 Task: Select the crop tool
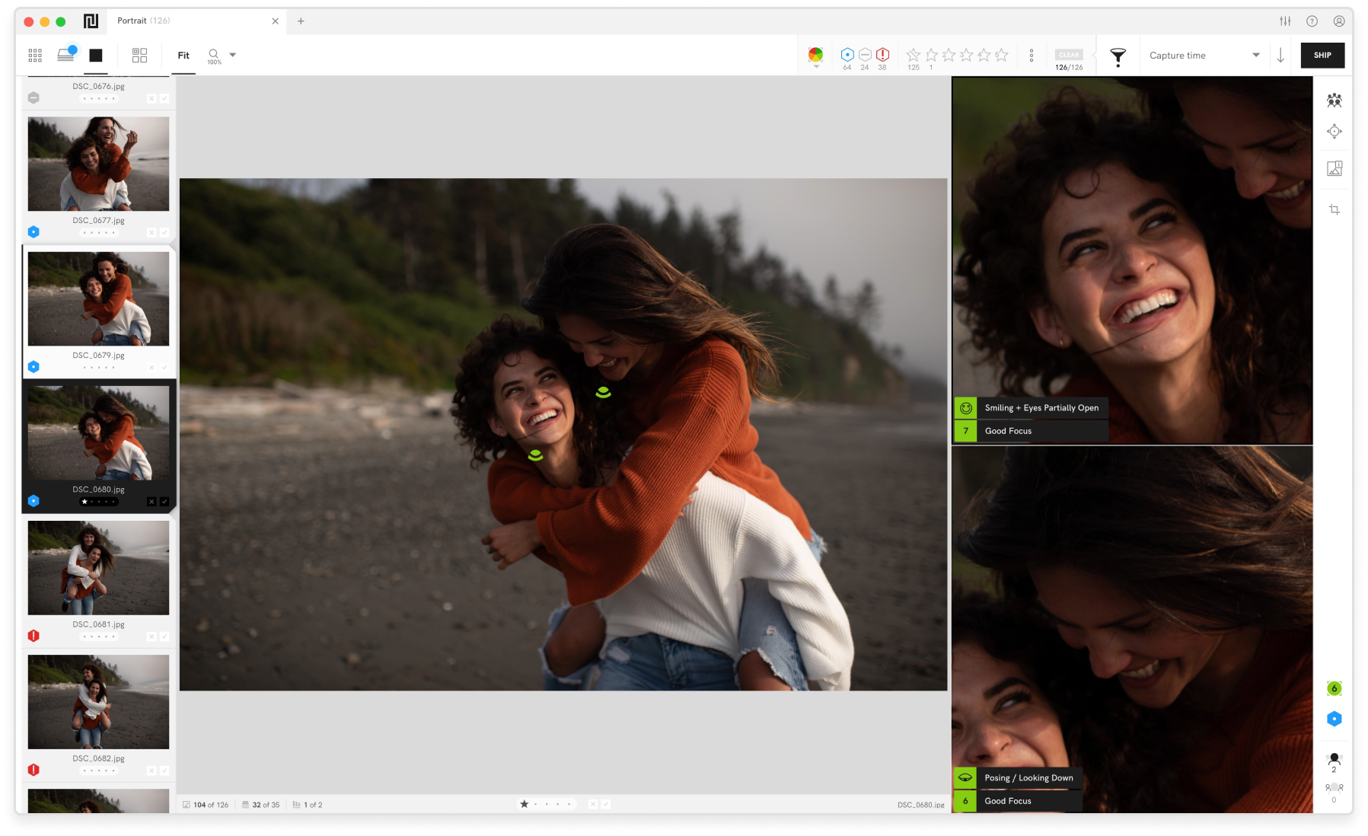1334,209
